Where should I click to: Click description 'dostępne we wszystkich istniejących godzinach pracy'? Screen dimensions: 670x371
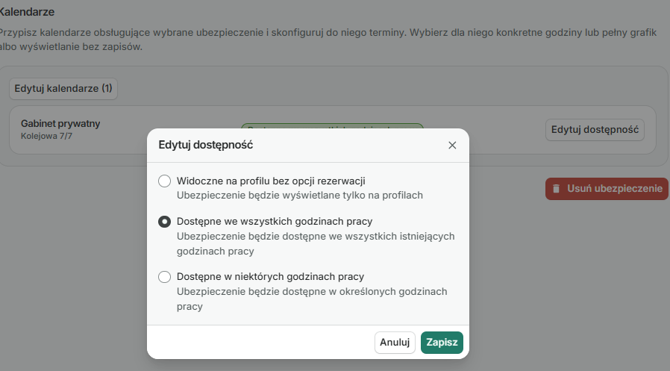tap(316, 243)
